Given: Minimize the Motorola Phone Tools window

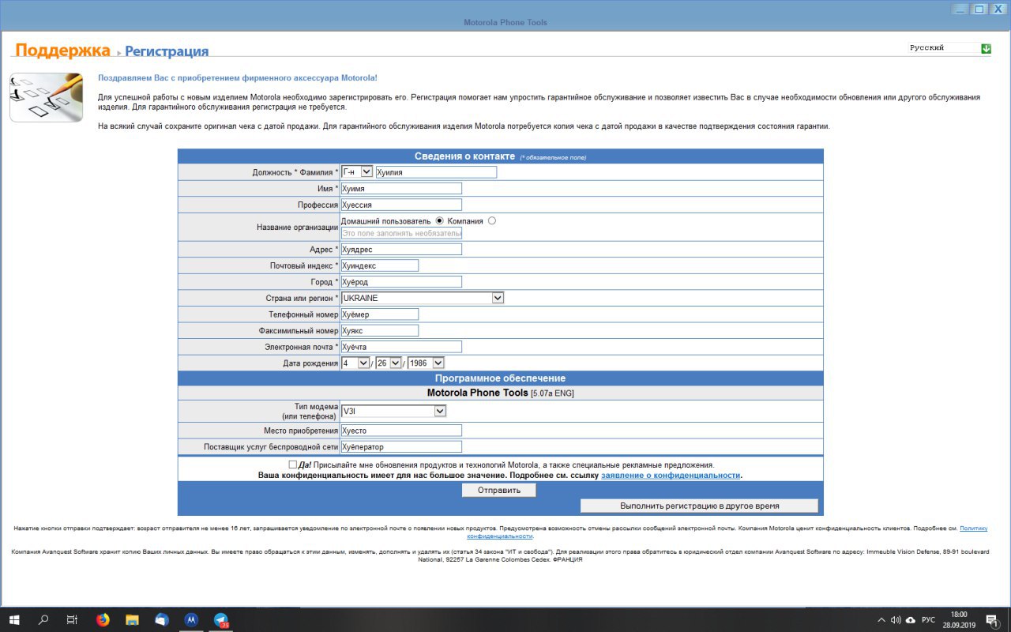Looking at the screenshot, I should point(959,9).
